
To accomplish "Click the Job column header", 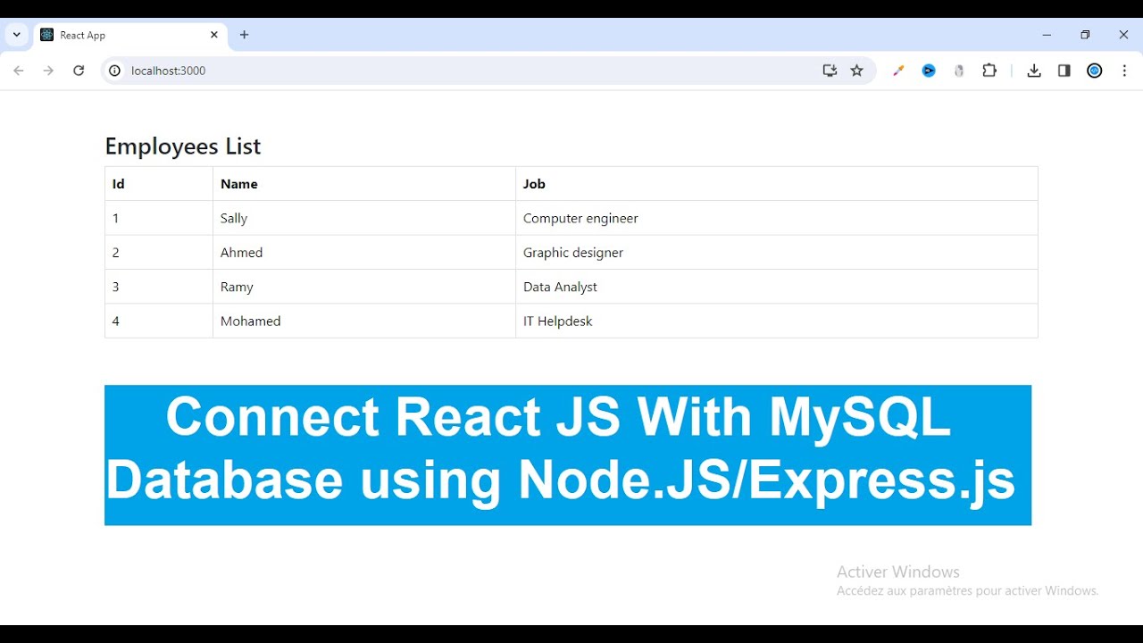I will (x=777, y=184).
